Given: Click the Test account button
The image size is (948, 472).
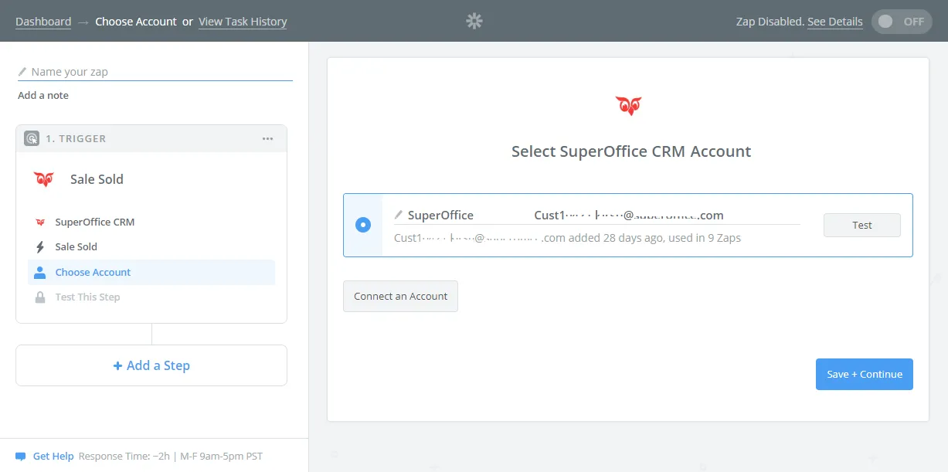Looking at the screenshot, I should [x=861, y=226].
